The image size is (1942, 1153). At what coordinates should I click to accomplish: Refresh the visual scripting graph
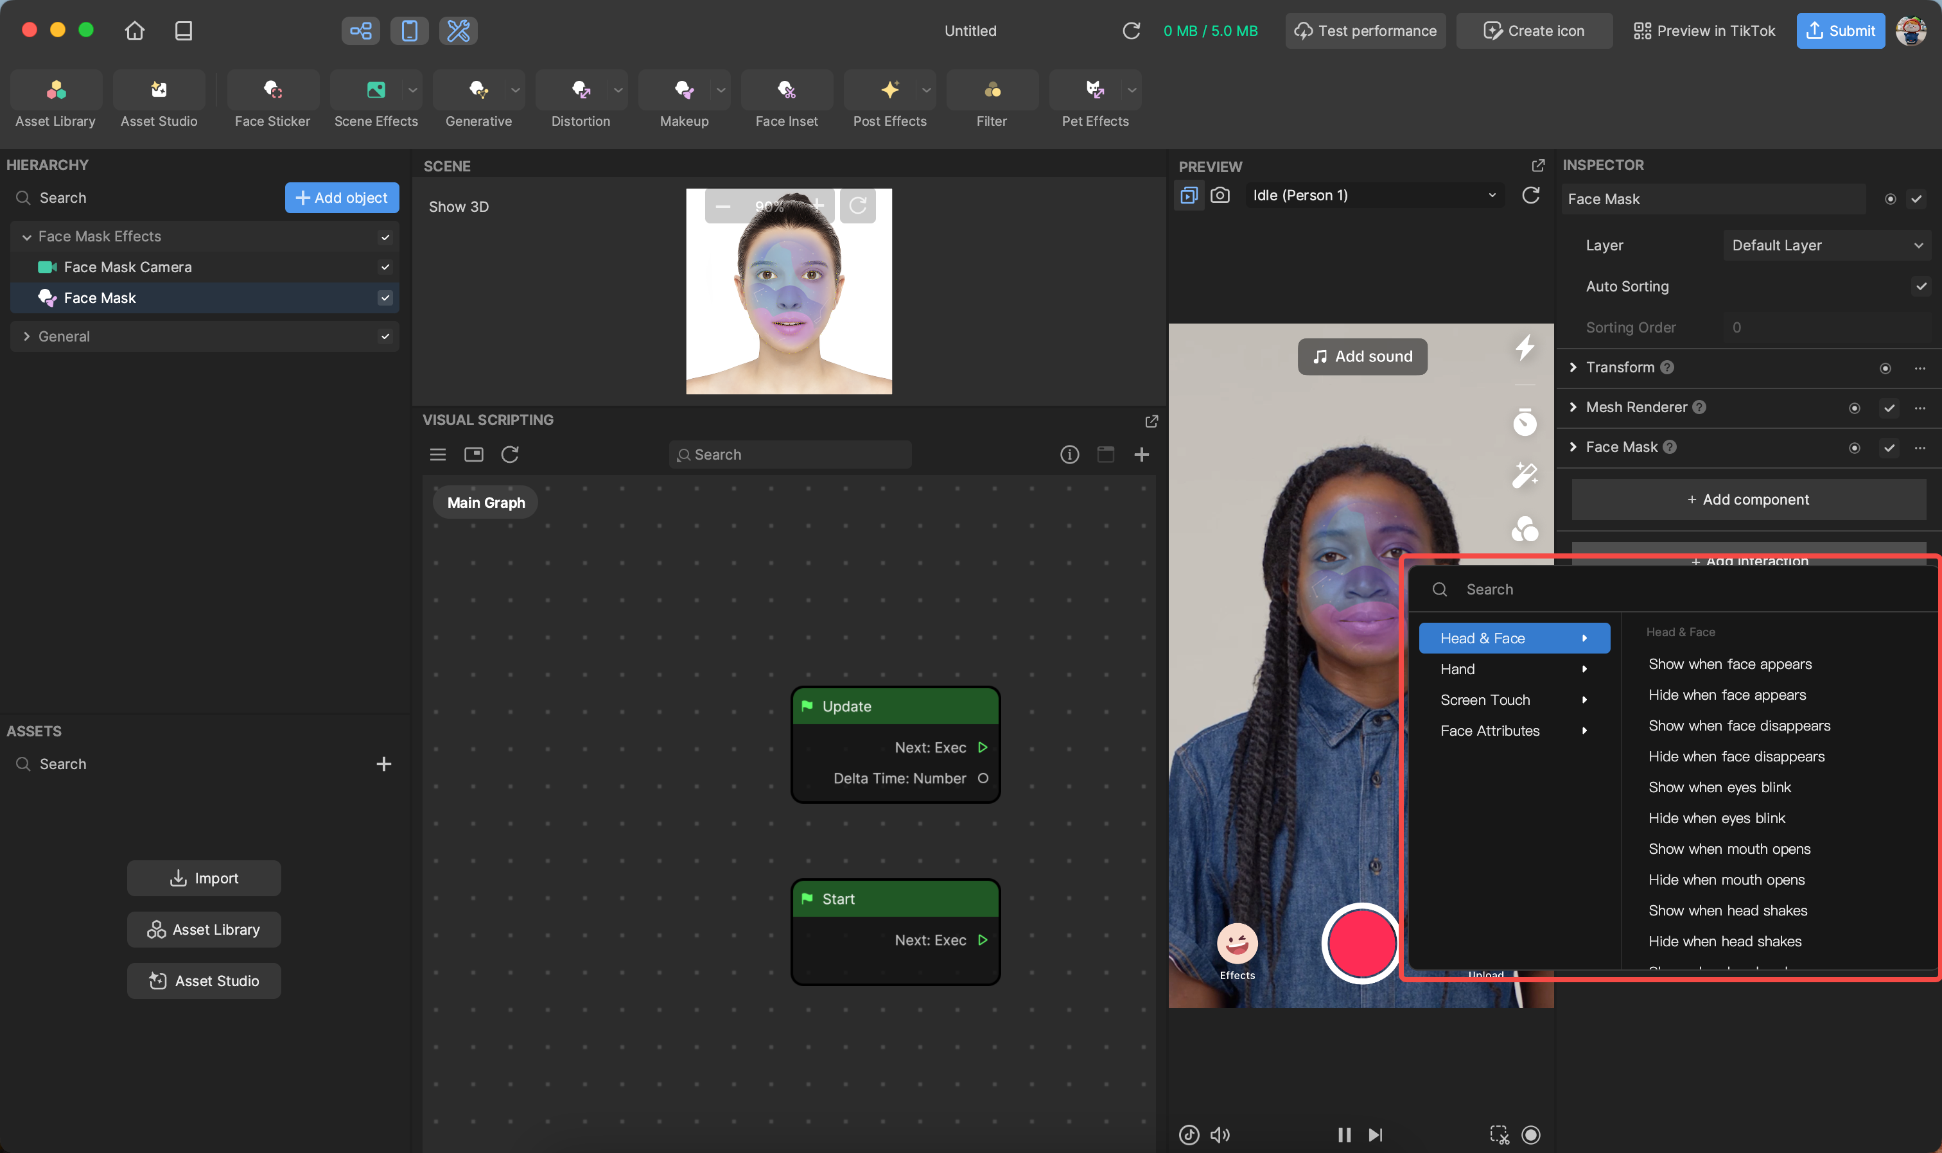point(510,455)
